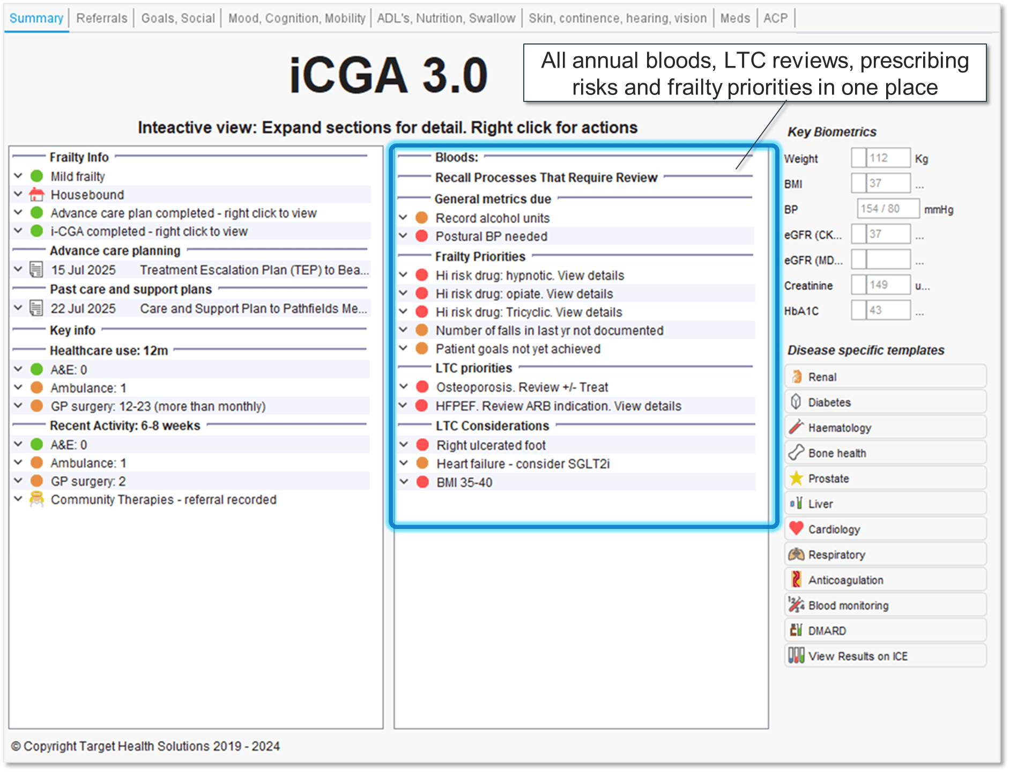Expand the Hi risk drug: hypnotic row
The width and height of the screenshot is (1010, 772).
pos(404,275)
